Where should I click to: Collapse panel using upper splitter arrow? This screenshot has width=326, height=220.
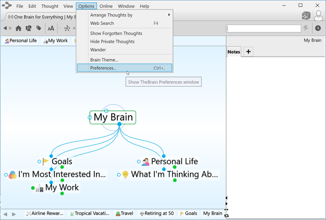(x=226, y=198)
